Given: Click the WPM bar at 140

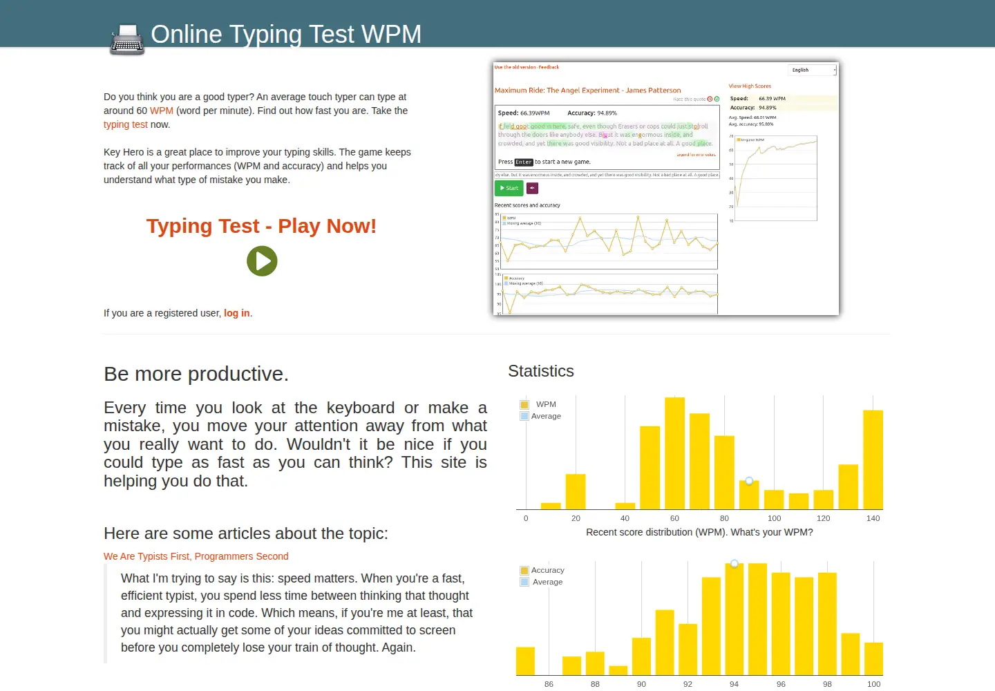Looking at the screenshot, I should (x=873, y=460).
